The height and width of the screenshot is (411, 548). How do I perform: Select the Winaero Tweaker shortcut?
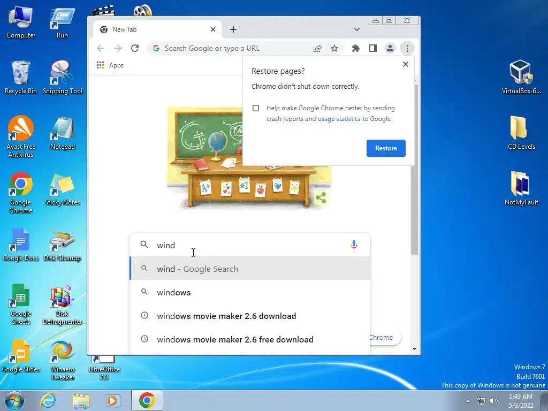pyautogui.click(x=62, y=360)
